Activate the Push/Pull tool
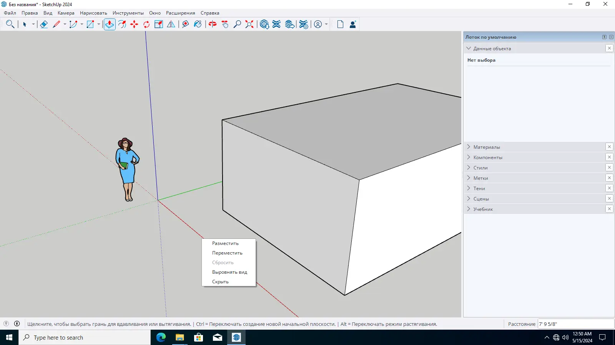The width and height of the screenshot is (615, 345). [110, 25]
